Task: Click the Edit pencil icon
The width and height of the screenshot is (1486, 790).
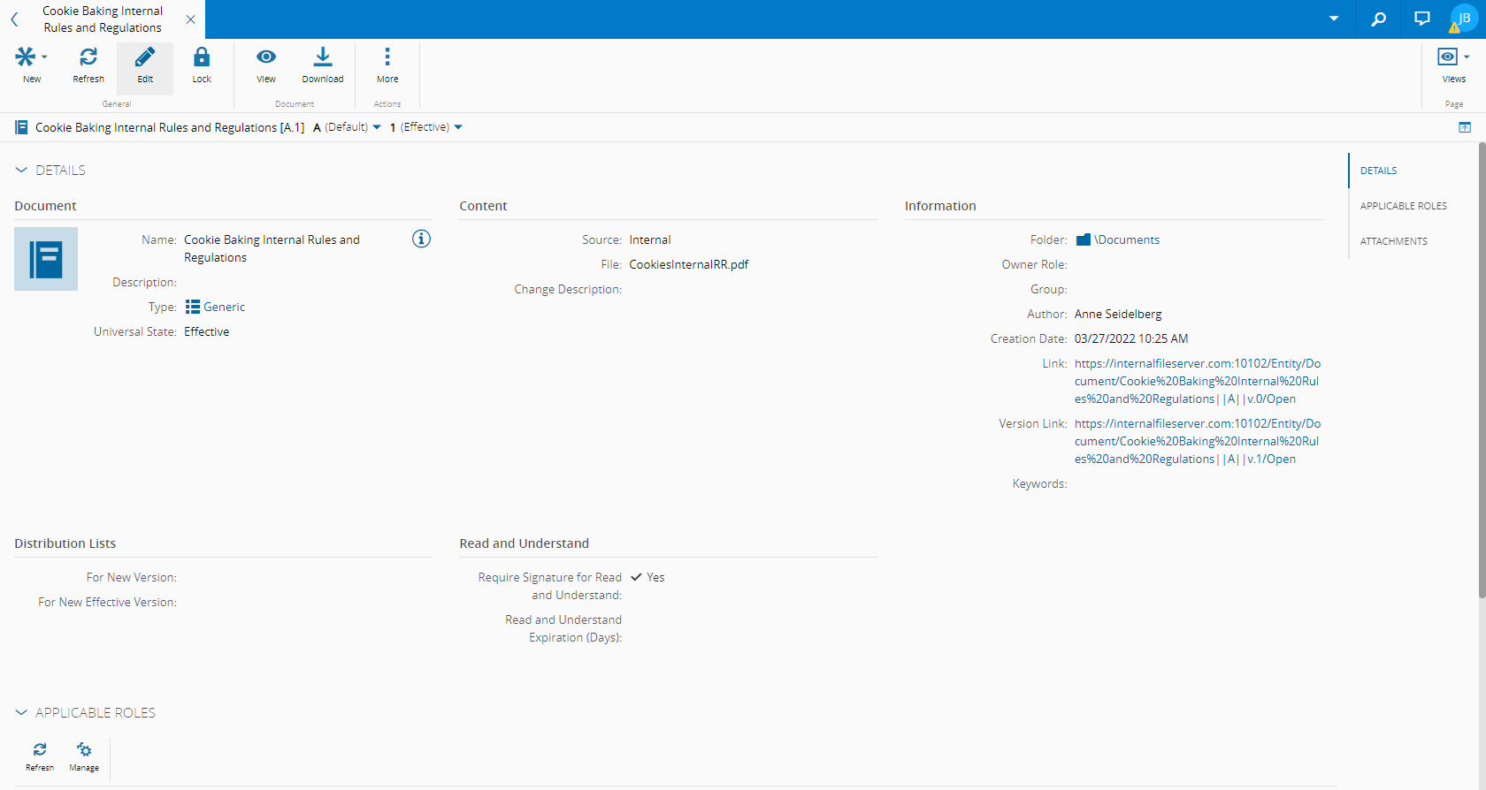Action: [x=145, y=57]
